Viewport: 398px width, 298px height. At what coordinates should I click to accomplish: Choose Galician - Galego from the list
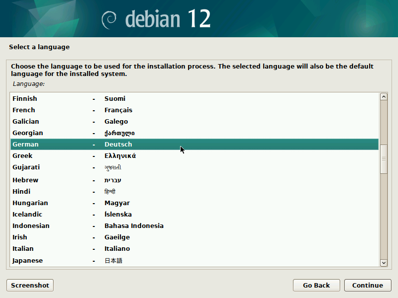point(195,121)
